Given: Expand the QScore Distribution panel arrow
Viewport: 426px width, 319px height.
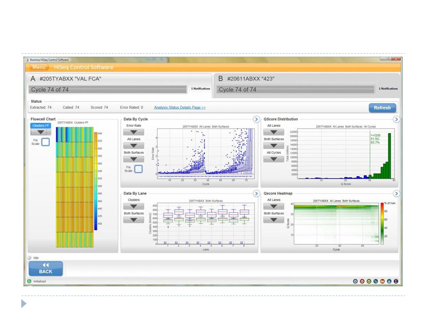Looking at the screenshot, I should pos(396,119).
